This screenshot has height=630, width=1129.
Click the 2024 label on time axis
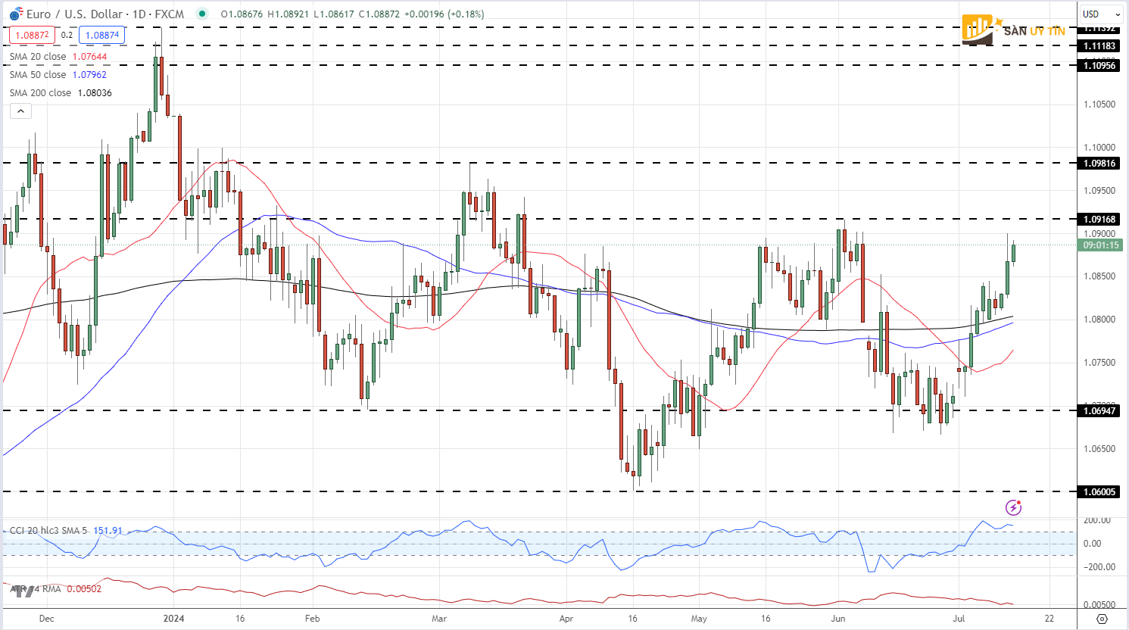click(173, 619)
